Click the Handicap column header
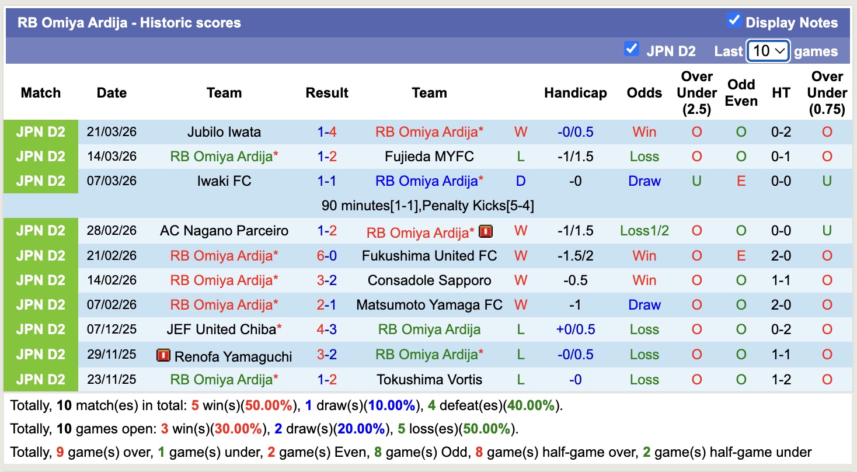This screenshot has height=472, width=857. tap(576, 92)
